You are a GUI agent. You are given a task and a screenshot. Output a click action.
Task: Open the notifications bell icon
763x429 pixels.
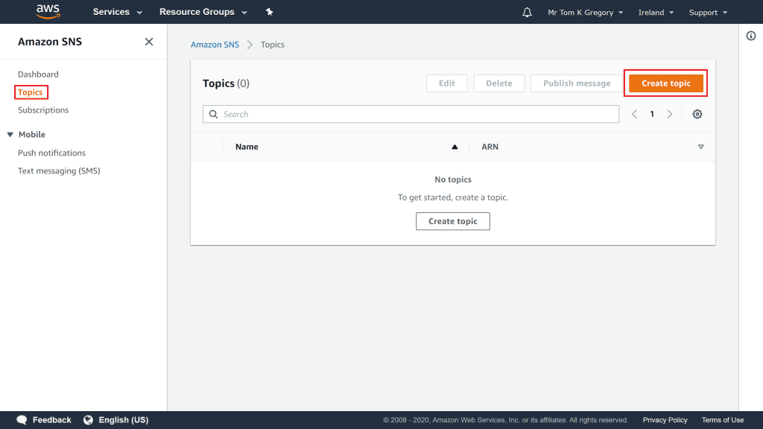click(528, 13)
